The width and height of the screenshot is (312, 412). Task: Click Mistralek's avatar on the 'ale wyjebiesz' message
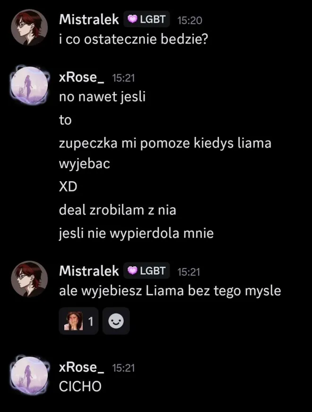[29, 279]
